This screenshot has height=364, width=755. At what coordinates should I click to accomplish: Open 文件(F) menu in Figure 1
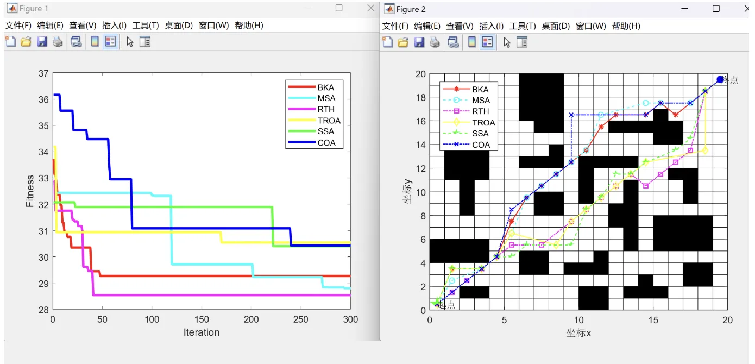pos(18,26)
